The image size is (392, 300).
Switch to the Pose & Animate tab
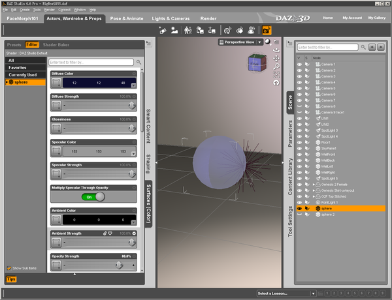127,18
